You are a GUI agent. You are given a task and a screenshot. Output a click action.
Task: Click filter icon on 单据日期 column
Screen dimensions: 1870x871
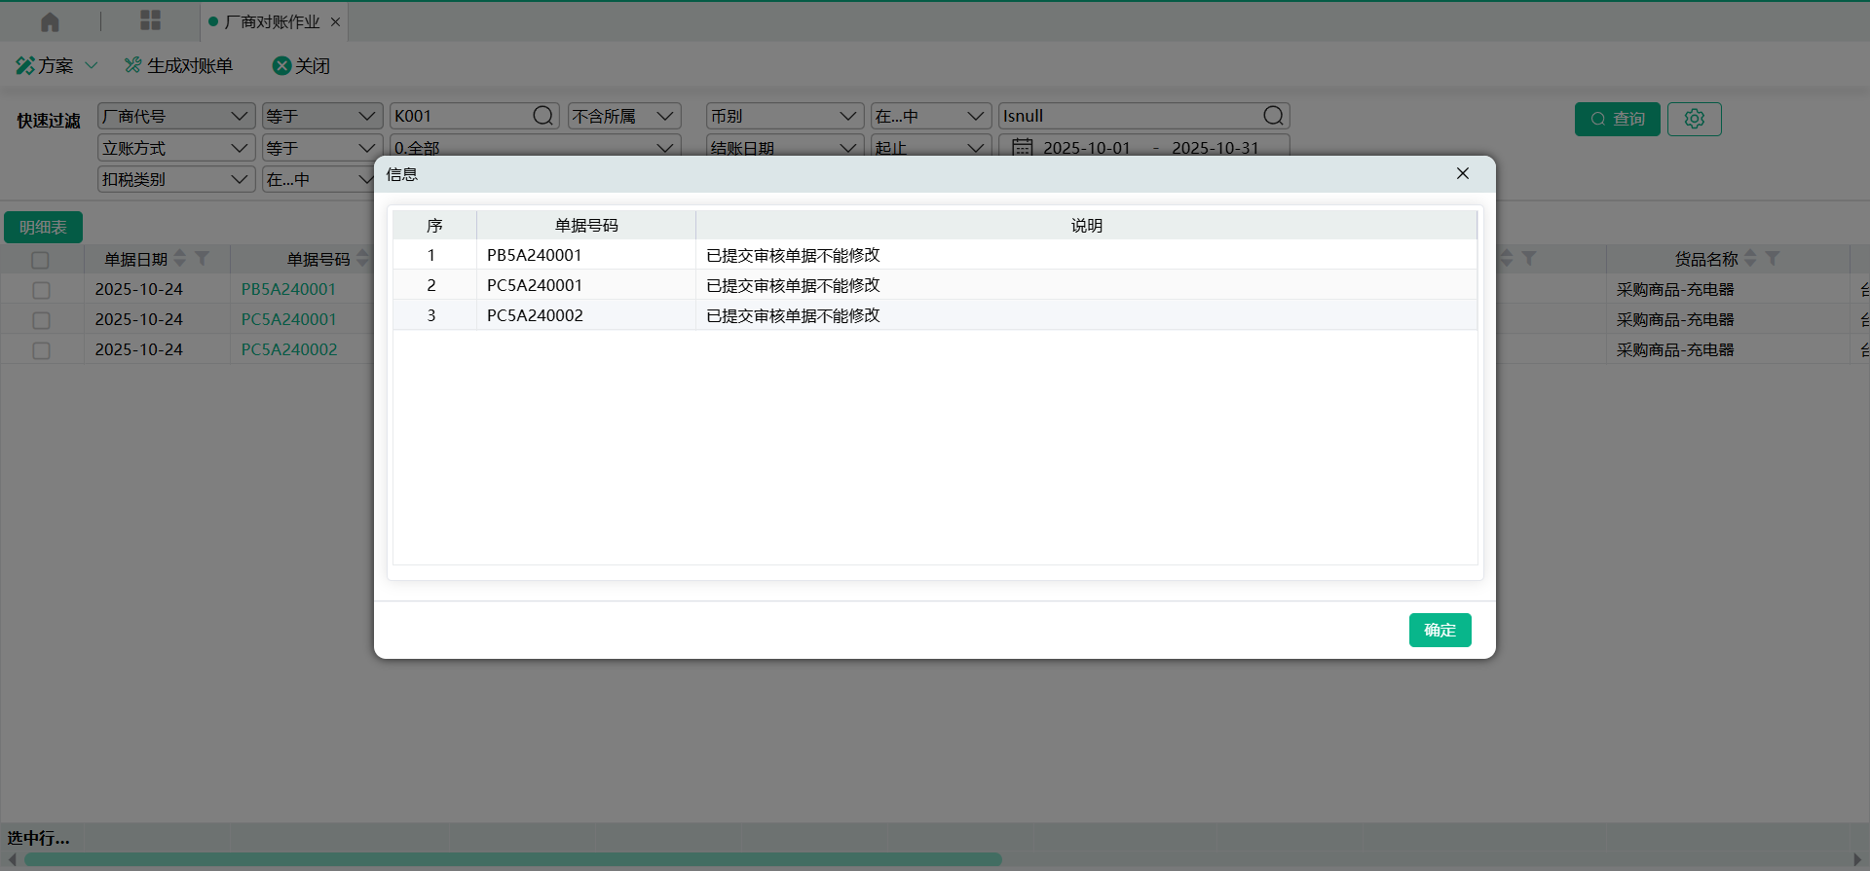tap(203, 259)
